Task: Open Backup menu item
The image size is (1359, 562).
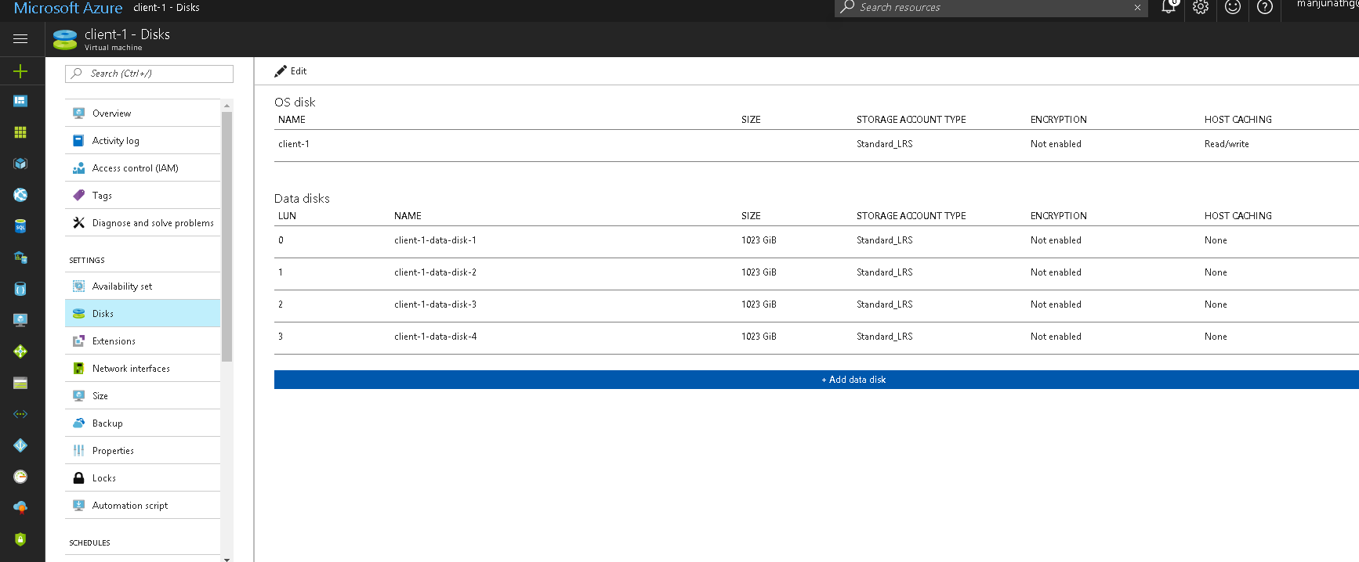Action: [143, 423]
